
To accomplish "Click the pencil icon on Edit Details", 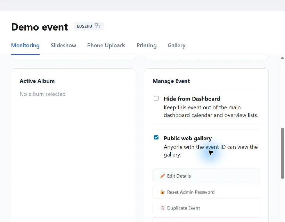I will tap(163, 176).
